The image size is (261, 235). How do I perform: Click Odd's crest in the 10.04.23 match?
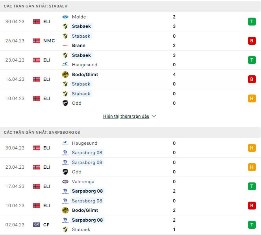tap(65, 103)
